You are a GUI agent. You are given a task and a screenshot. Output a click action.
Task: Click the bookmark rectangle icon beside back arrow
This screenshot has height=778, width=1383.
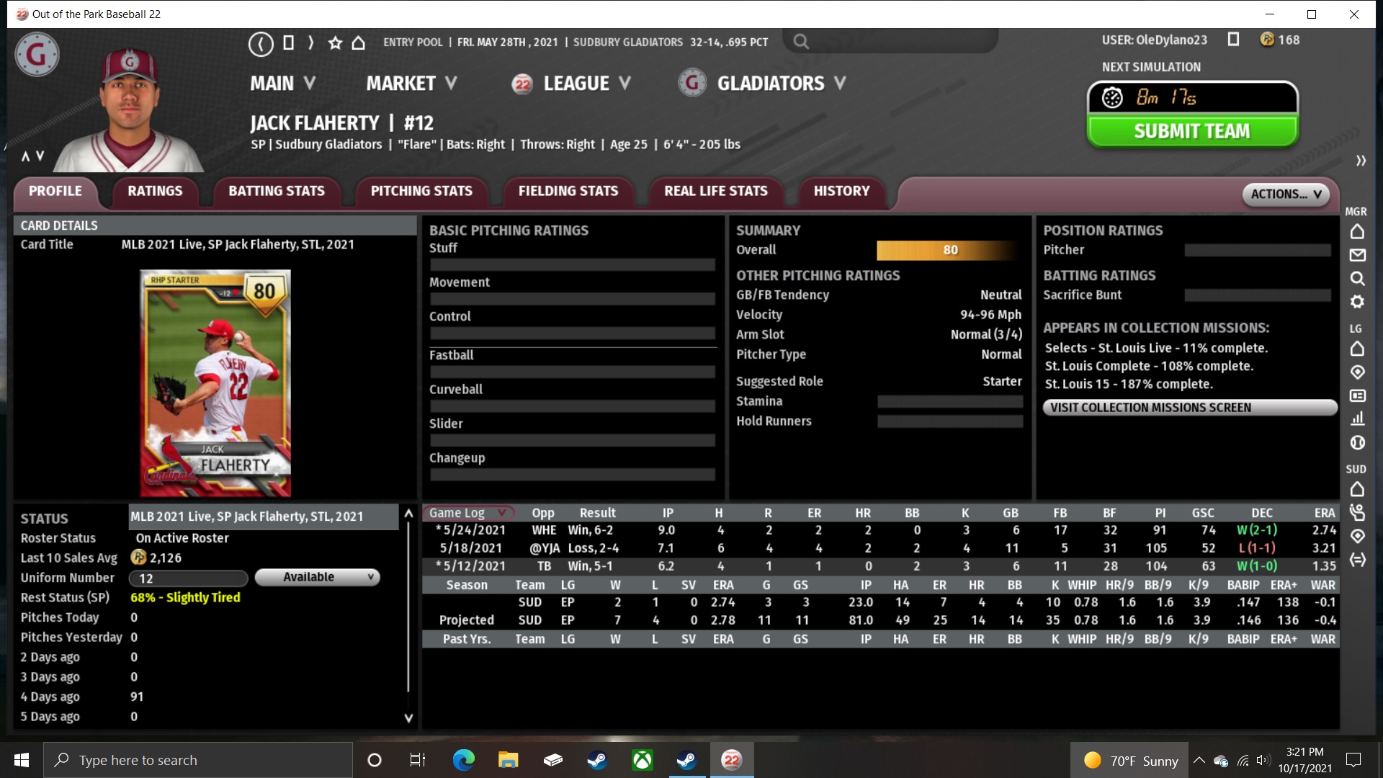pyautogui.click(x=288, y=43)
